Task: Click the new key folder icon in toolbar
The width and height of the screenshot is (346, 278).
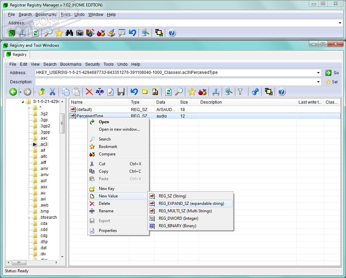Action: (145, 92)
